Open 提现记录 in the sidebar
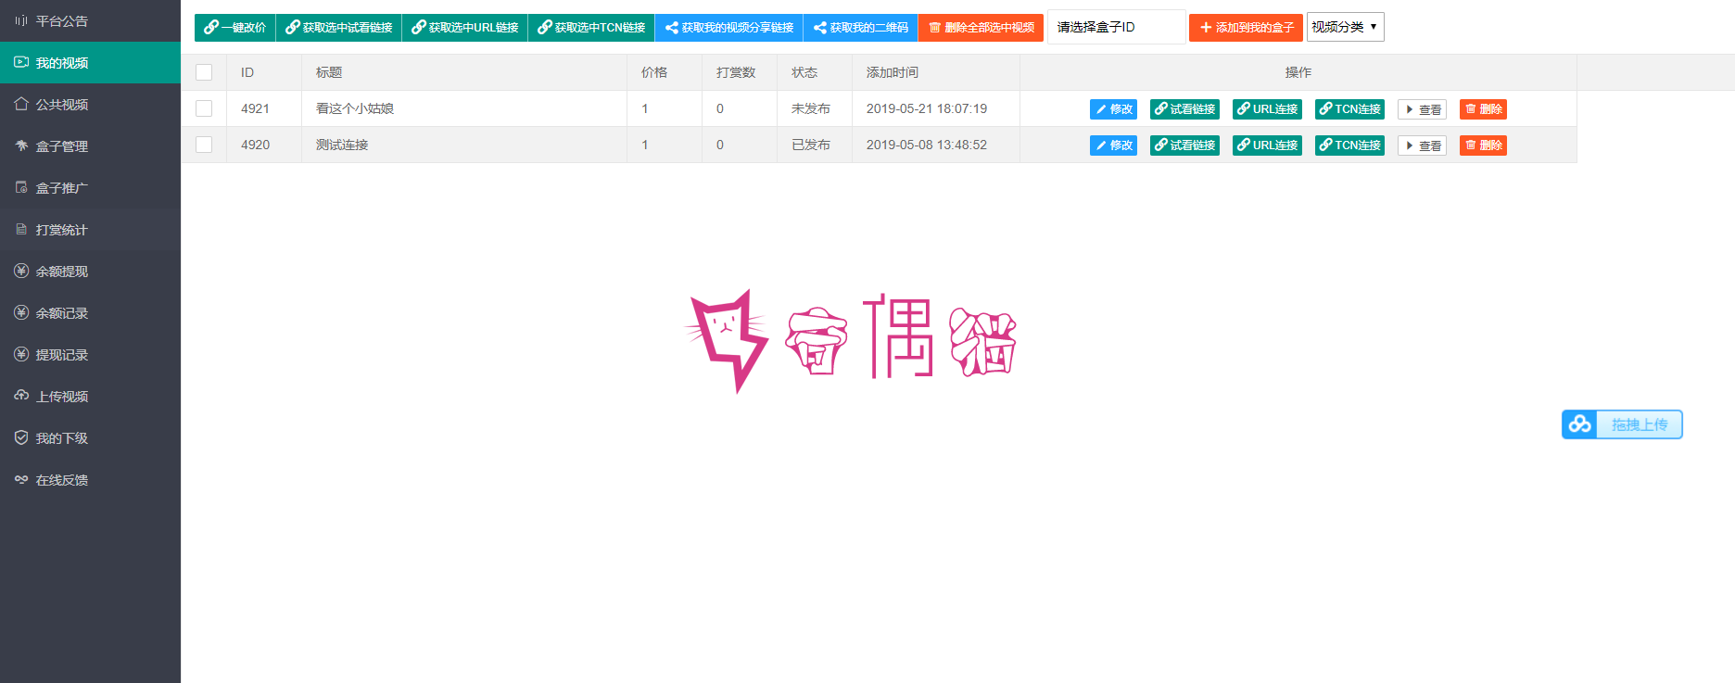The image size is (1735, 683). tap(90, 354)
